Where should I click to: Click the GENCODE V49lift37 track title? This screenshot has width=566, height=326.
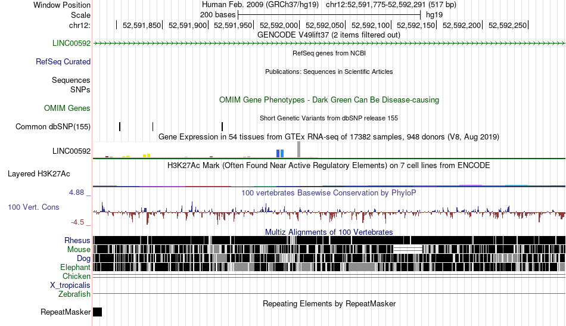pyautogui.click(x=329, y=35)
